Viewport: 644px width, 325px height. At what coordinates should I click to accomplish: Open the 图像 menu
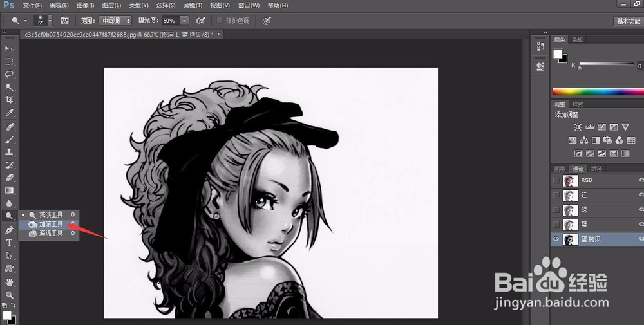coord(86,5)
